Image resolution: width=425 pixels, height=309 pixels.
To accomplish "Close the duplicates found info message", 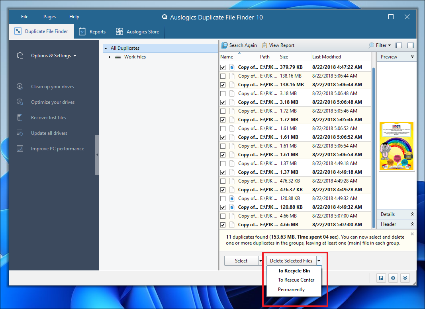I will [x=412, y=234].
